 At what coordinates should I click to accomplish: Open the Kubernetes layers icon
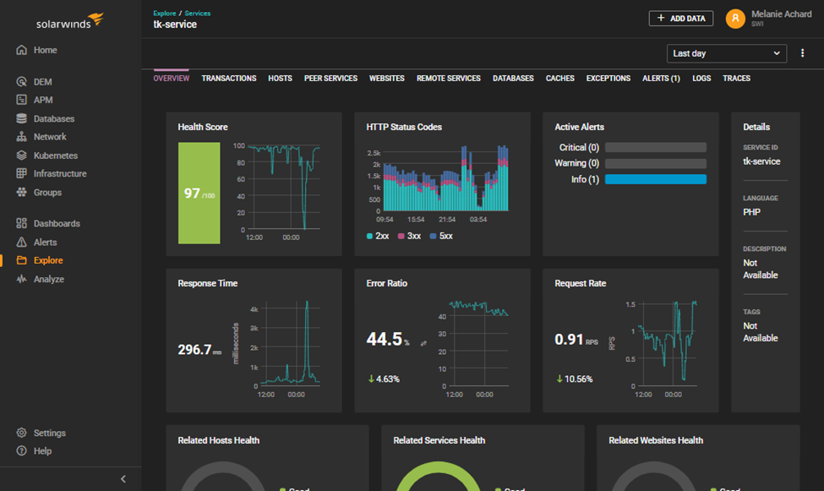point(21,155)
